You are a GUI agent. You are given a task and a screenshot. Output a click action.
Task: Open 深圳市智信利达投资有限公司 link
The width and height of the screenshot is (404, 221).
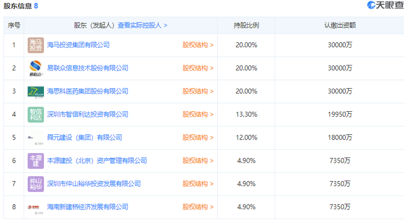pyautogui.click(x=87, y=114)
